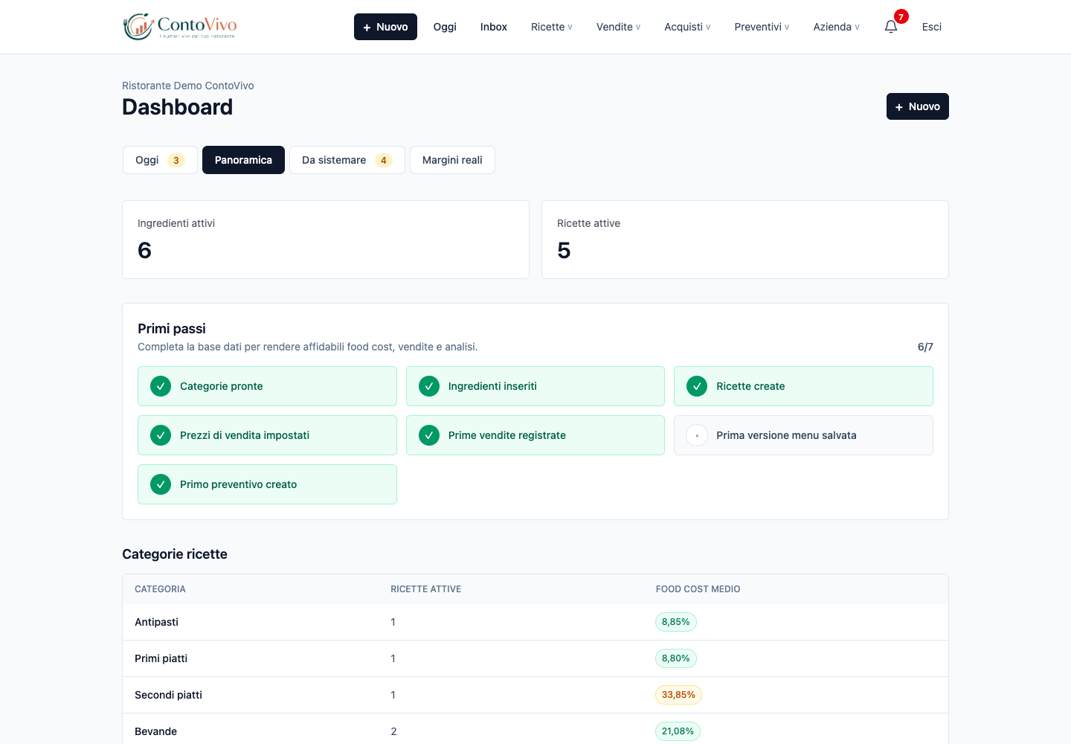Open the Ingredienti attivi card
This screenshot has height=744, width=1071.
(326, 240)
